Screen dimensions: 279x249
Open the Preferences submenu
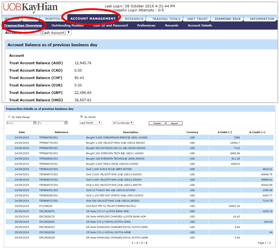point(146,26)
